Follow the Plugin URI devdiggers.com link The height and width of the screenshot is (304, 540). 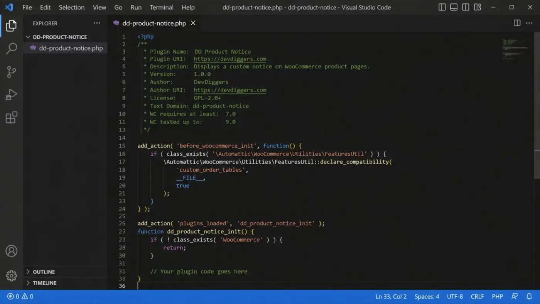tap(230, 59)
